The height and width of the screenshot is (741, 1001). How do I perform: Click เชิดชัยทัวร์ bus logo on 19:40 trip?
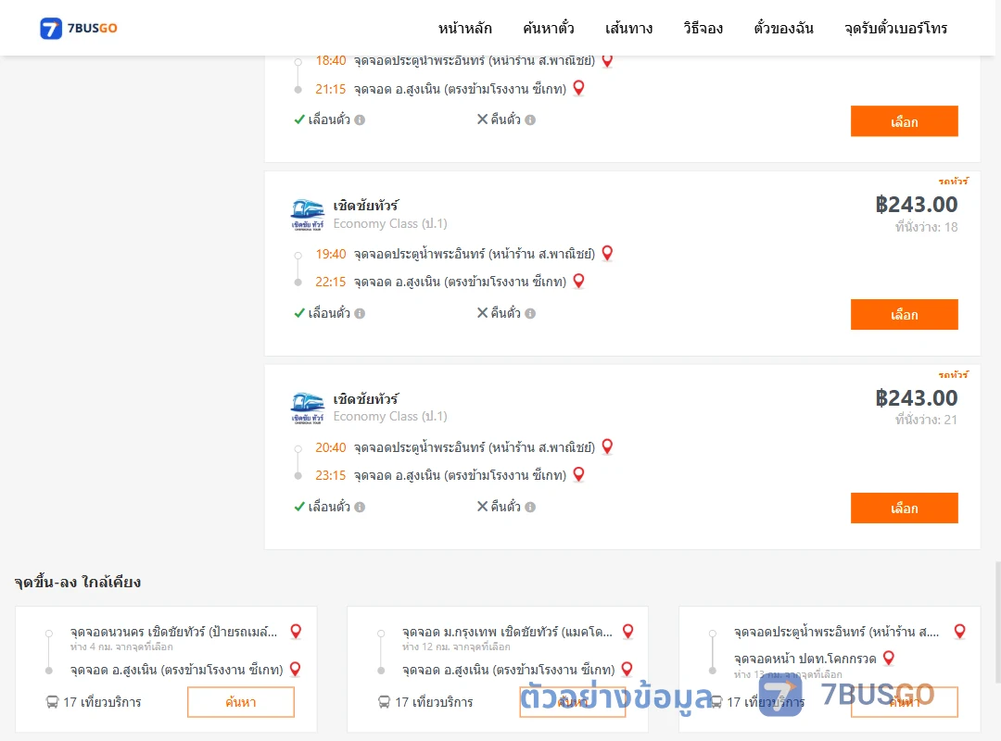(x=307, y=215)
